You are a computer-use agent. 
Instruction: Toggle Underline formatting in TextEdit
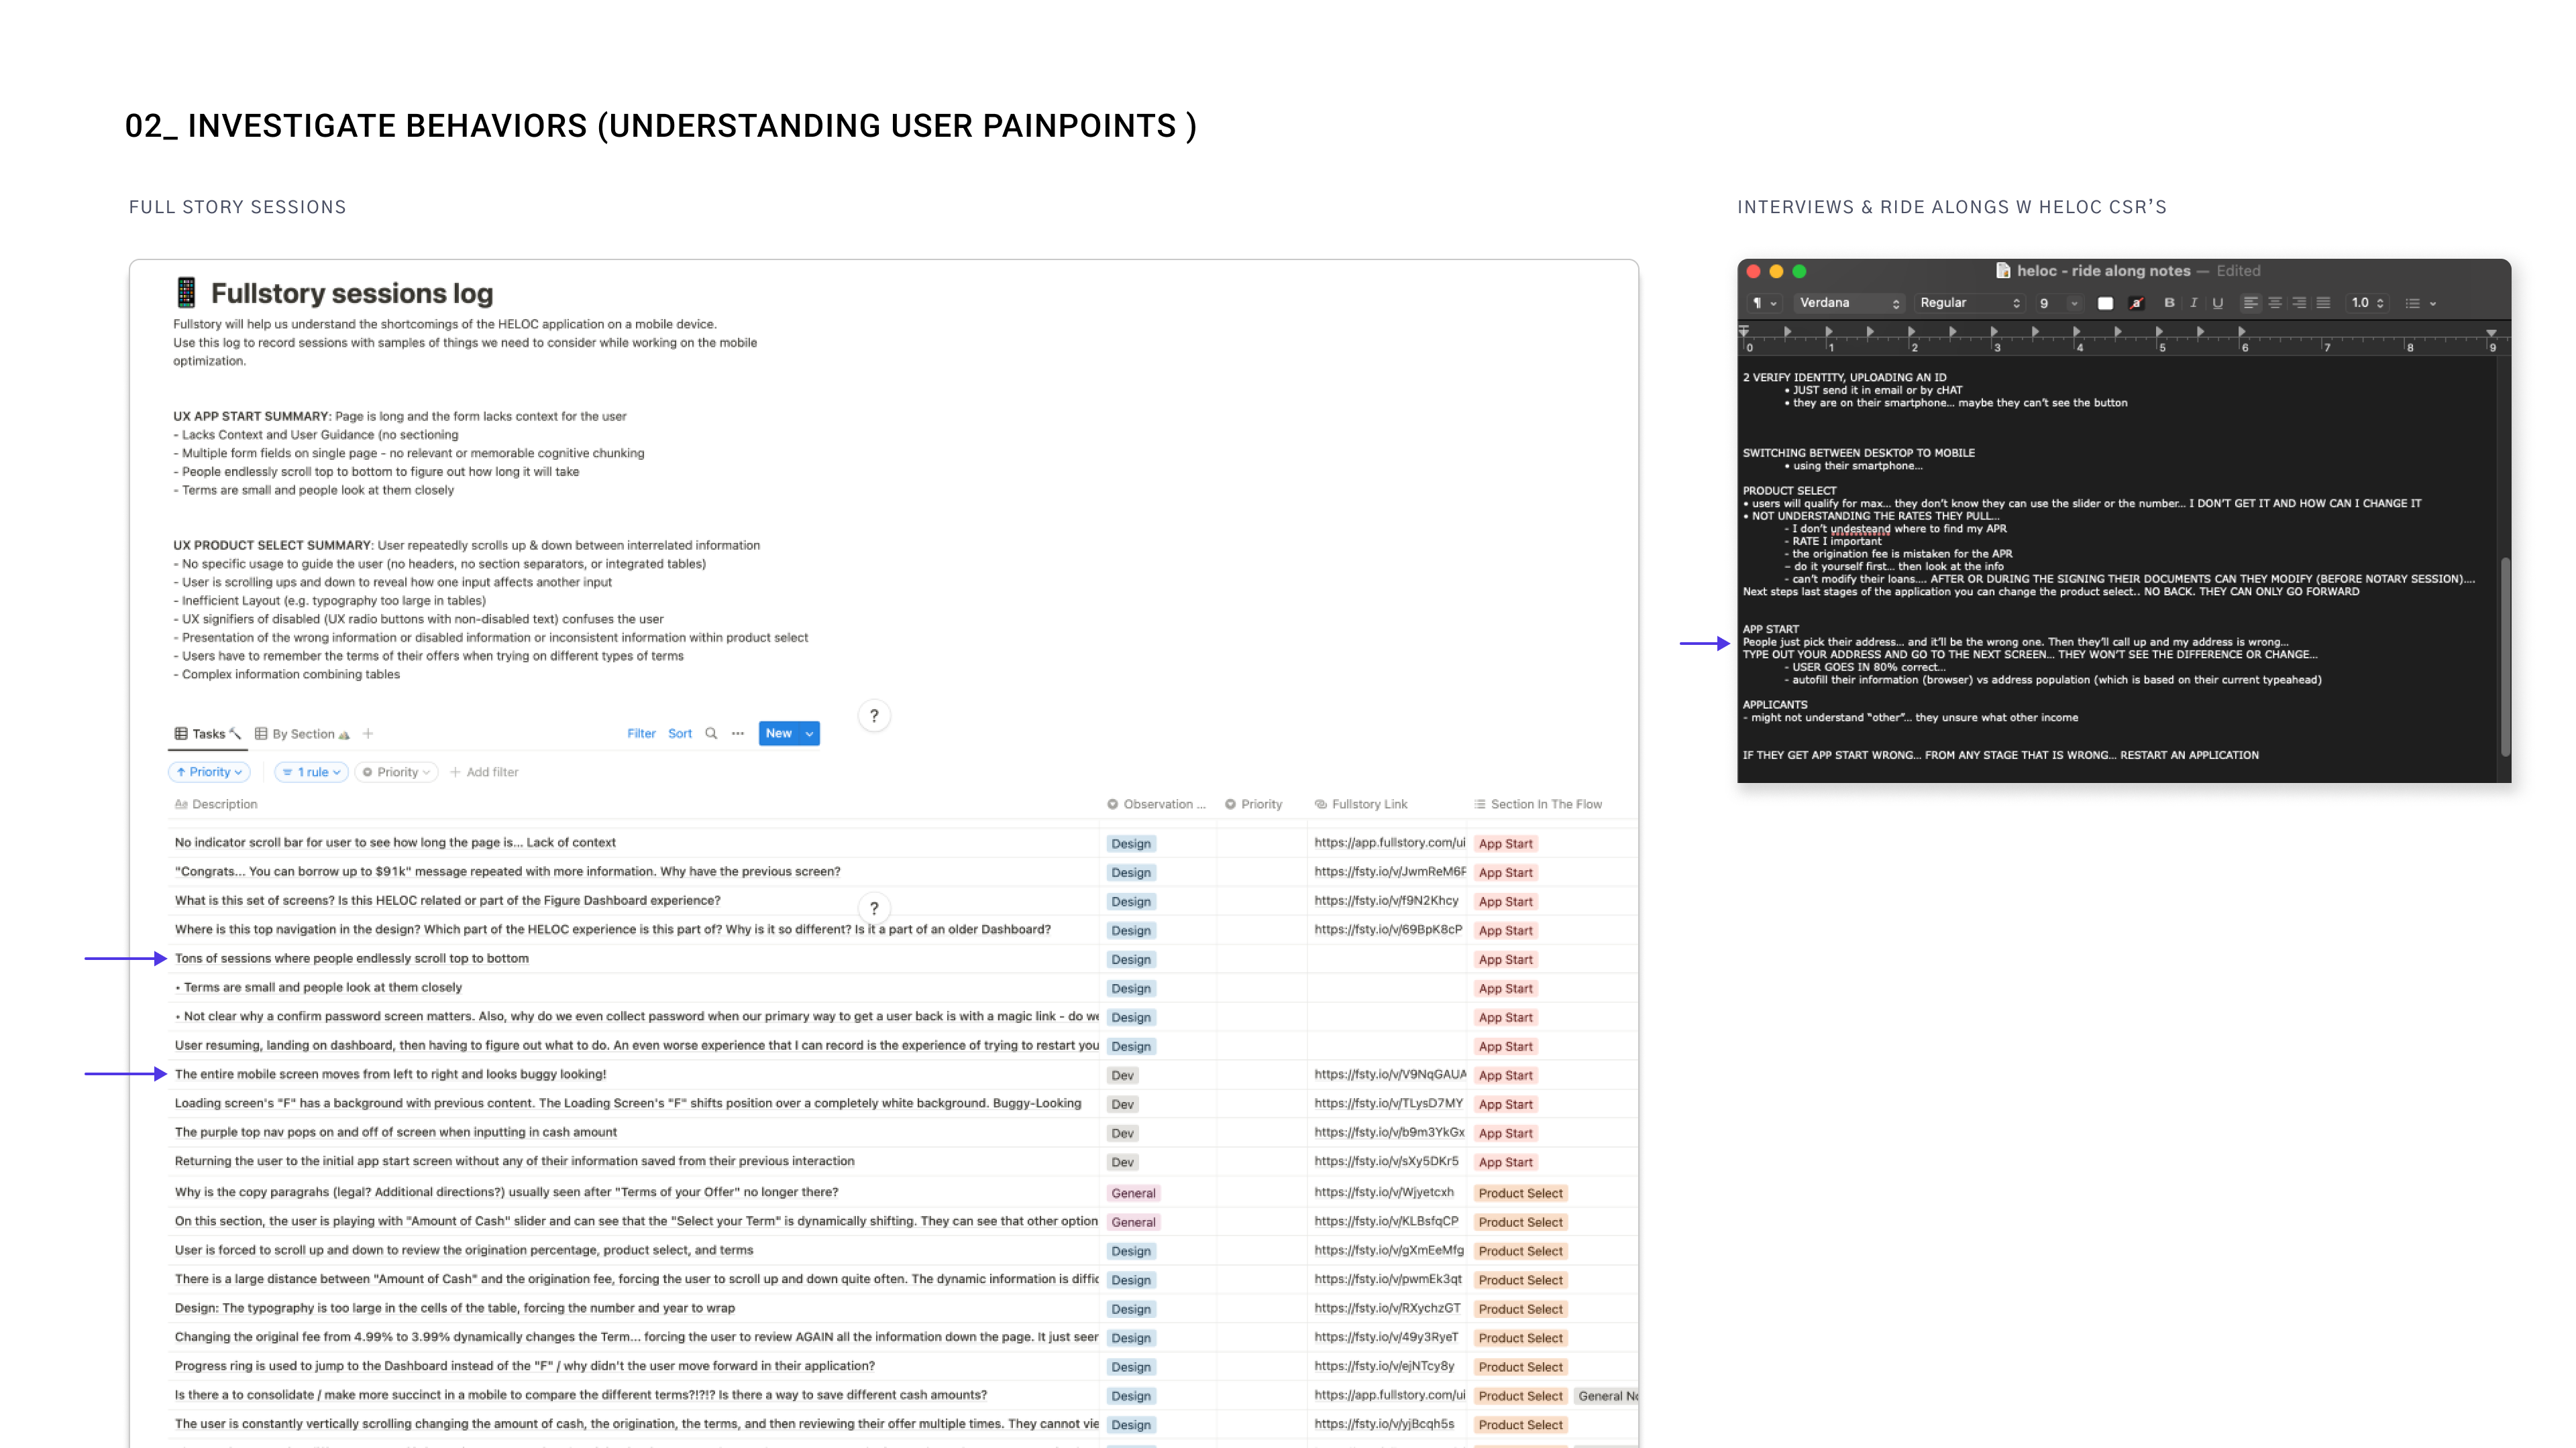coord(2217,303)
